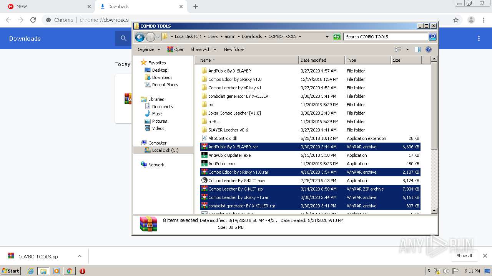Open the Share with dropdown
This screenshot has width=492, height=276.
click(x=203, y=49)
